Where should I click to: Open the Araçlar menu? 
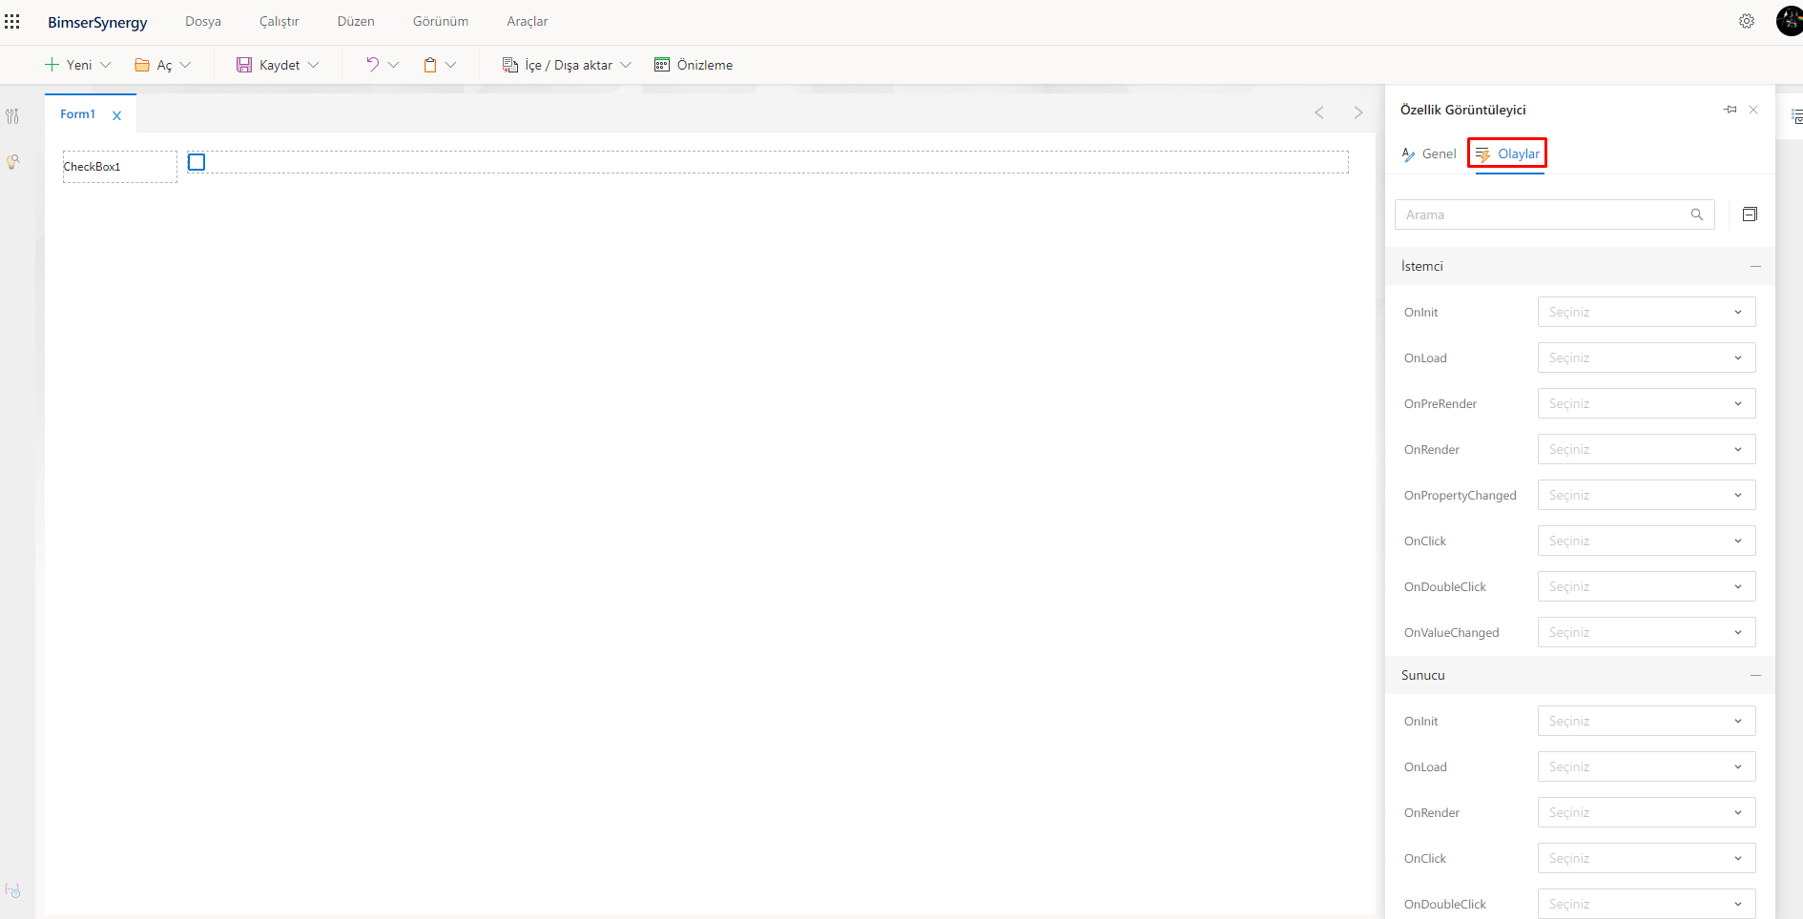click(x=528, y=21)
